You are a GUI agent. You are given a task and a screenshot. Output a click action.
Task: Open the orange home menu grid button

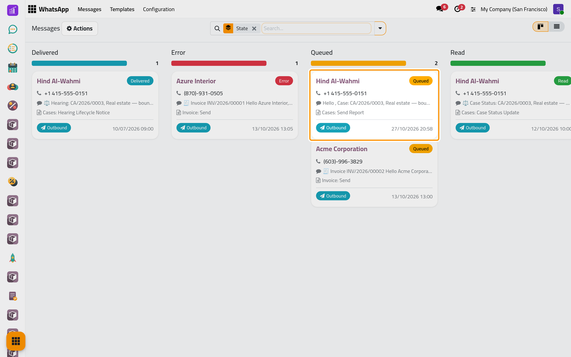[16, 341]
